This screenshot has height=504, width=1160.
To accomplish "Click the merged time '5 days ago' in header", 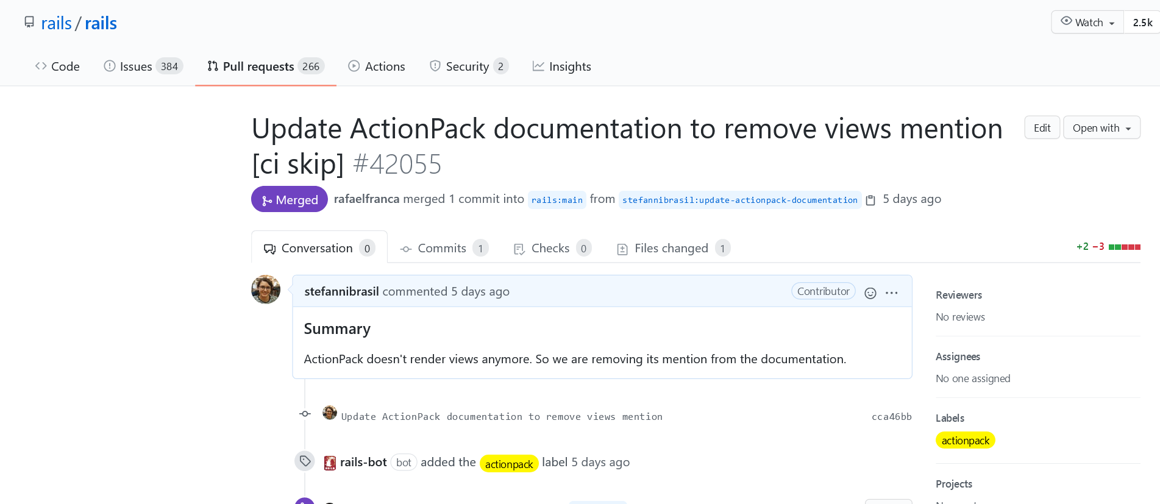I will [912, 199].
